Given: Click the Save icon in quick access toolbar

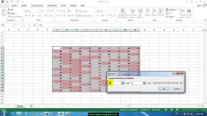Looking at the screenshot, I should [x=7, y=2].
